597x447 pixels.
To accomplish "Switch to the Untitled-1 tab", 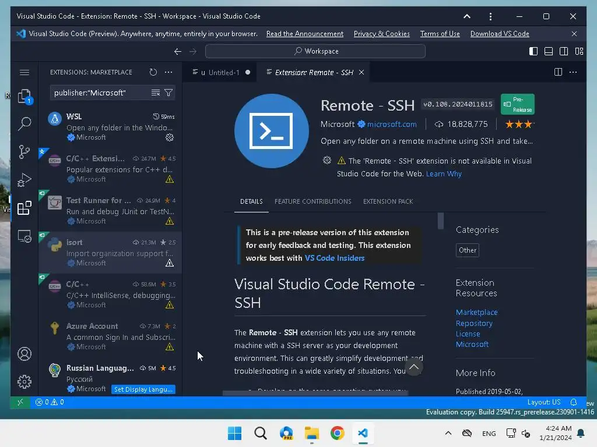I will coord(221,72).
